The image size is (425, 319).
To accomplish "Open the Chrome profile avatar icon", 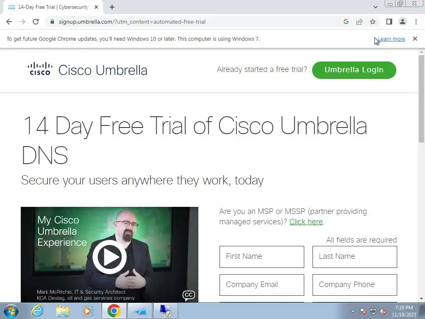I will point(403,22).
